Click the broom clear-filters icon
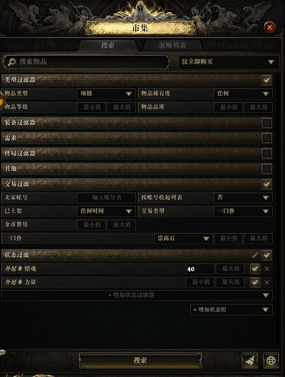Viewport: 285px width, 377px height. 250,360
